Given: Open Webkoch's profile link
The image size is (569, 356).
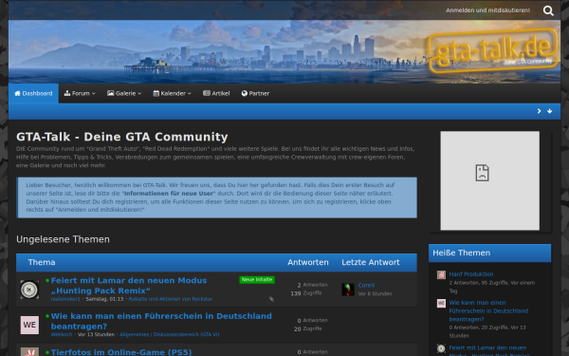Looking at the screenshot, I should (62, 334).
